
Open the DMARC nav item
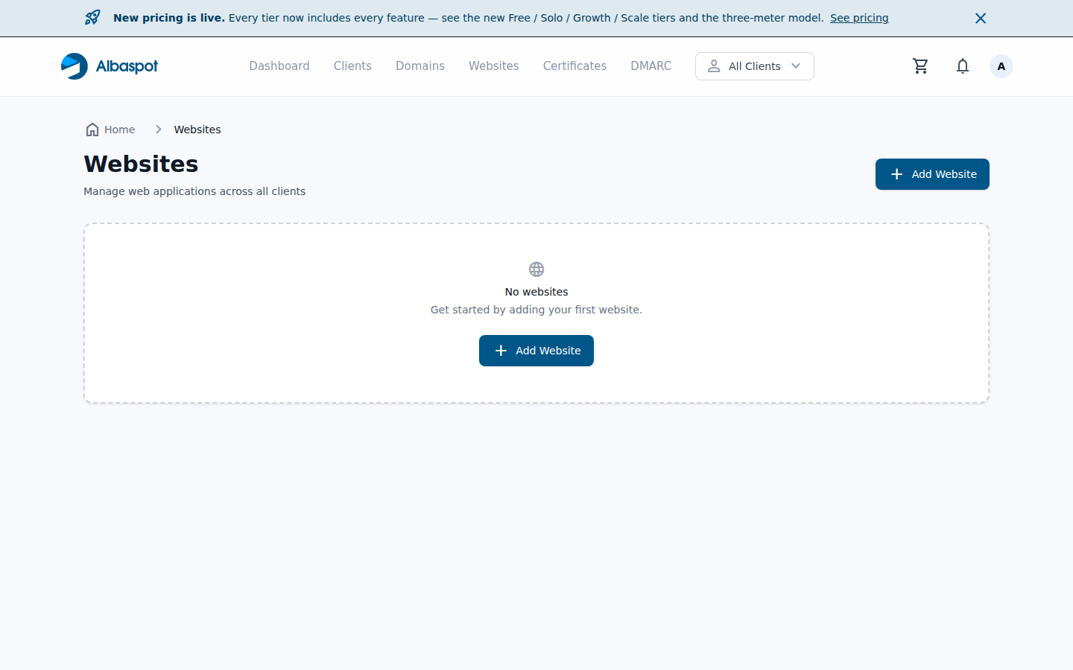click(x=651, y=66)
